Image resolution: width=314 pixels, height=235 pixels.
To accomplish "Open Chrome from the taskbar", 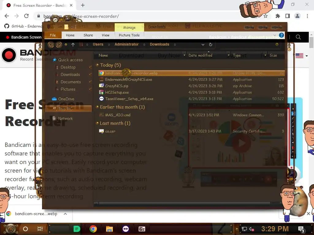I will coord(93,229).
